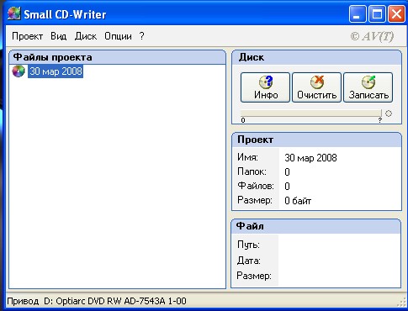Click the Записать burn disc button
Screen dimensions: 408x311
coord(368,87)
